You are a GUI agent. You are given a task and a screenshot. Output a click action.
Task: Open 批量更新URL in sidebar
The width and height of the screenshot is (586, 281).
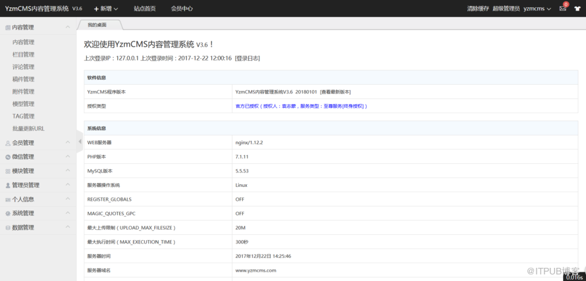[28, 128]
